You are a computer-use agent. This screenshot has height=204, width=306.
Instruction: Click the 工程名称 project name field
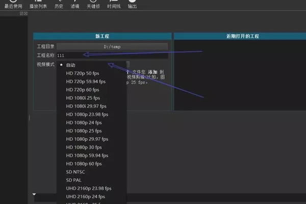click(x=112, y=55)
